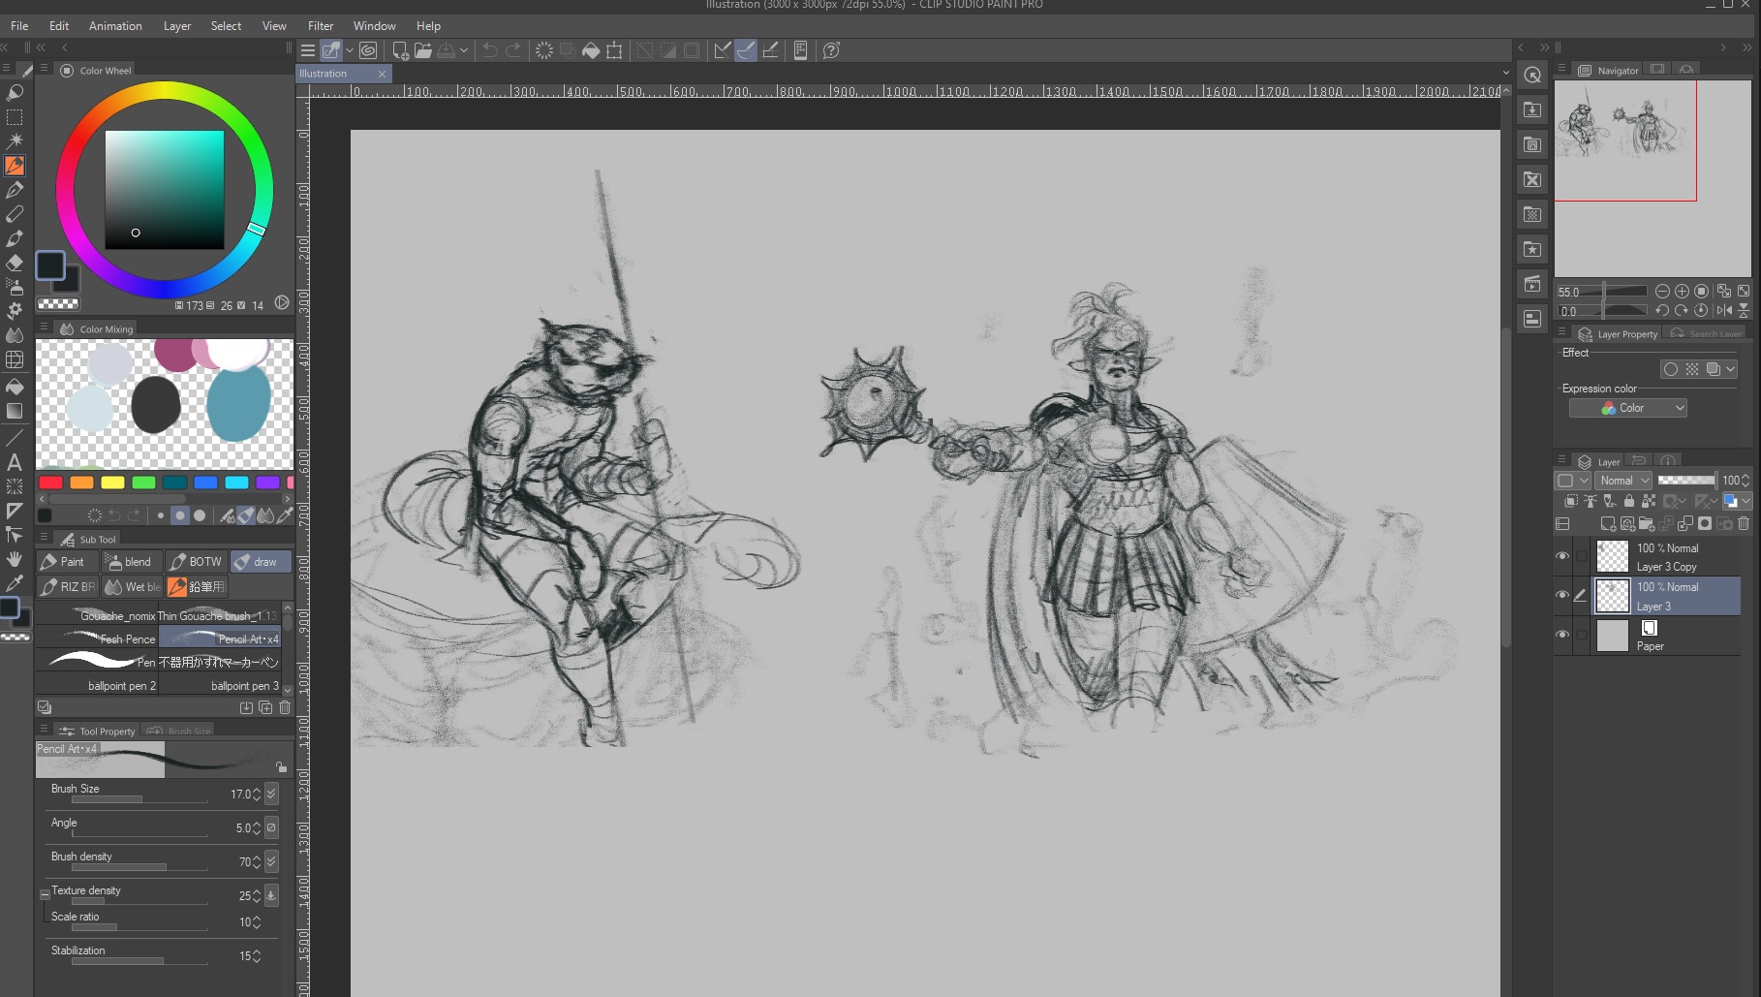Select the Gradient tool
1761x997 pixels.
15,411
